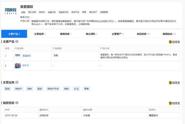
Task: Click the FOSUN 复星 company logo
Action: pyautogui.click(x=11, y=12)
